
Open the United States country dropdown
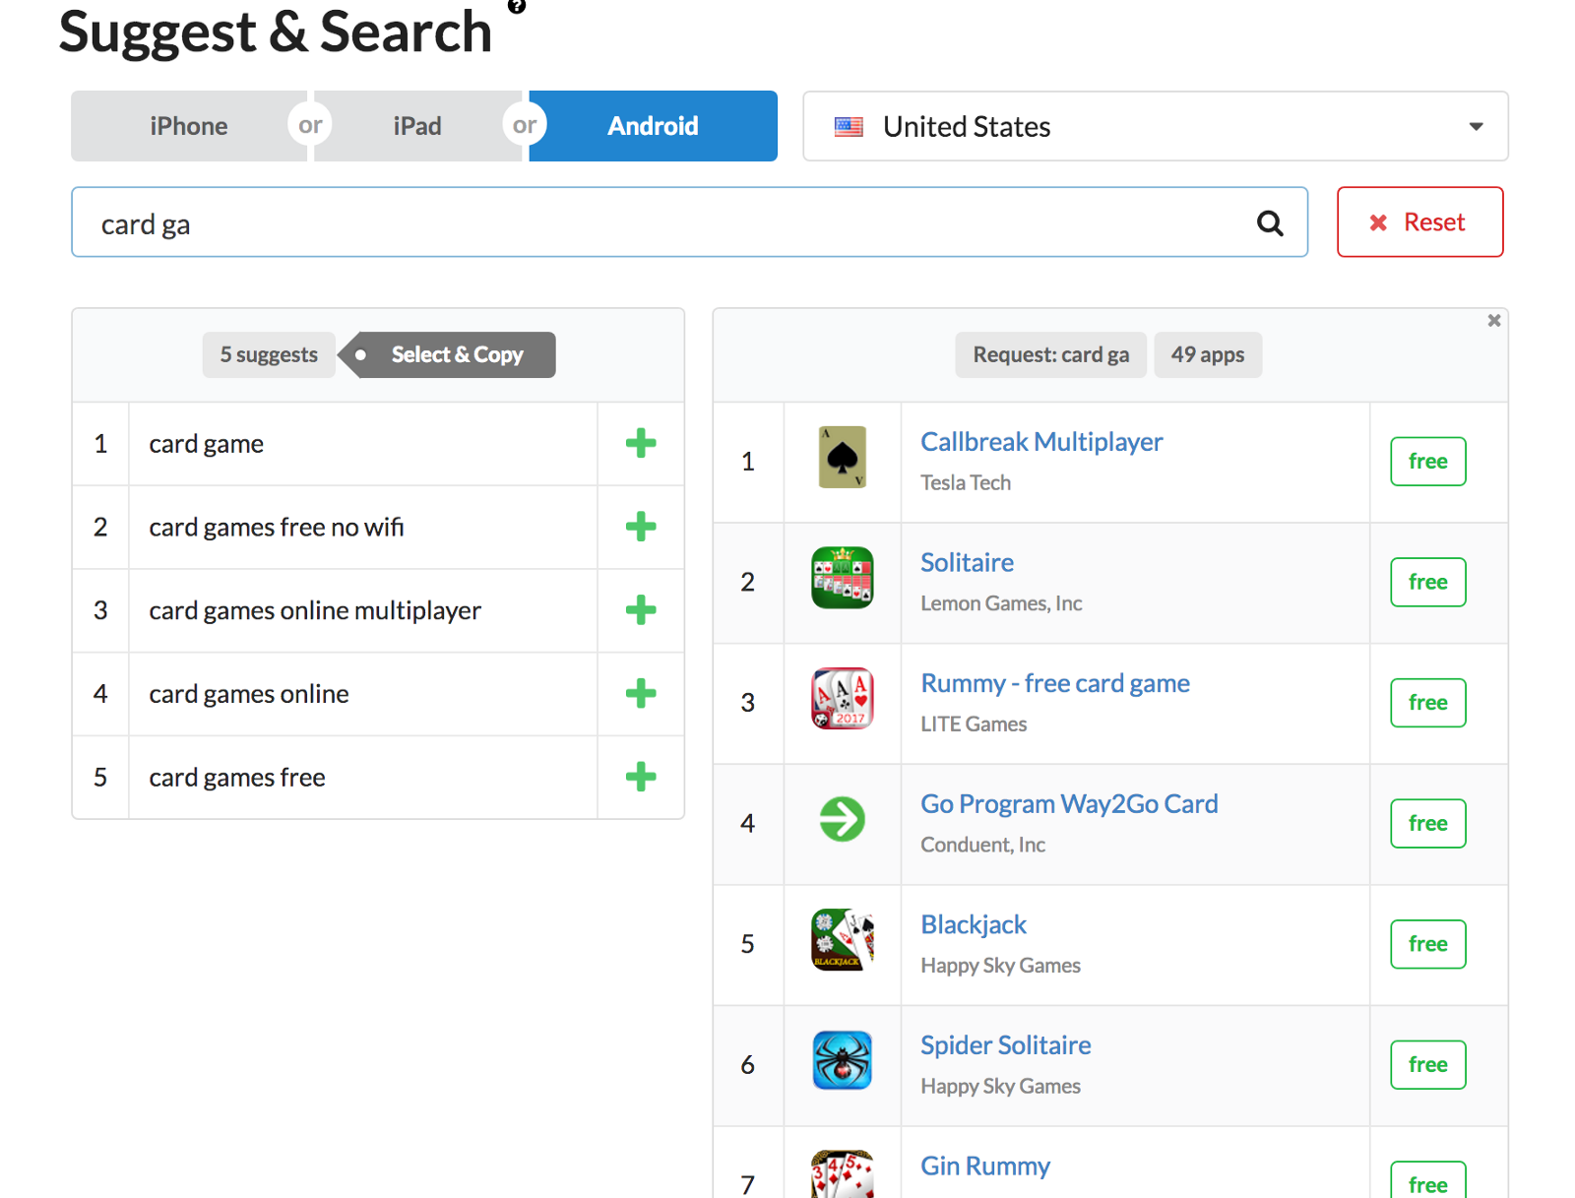point(1155,126)
